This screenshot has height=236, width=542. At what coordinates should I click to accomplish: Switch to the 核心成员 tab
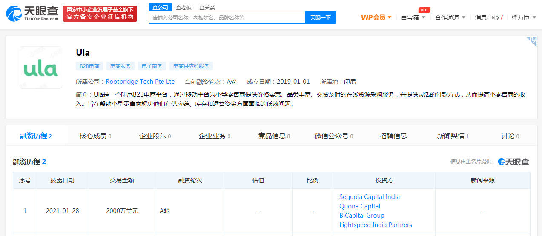[x=95, y=136]
